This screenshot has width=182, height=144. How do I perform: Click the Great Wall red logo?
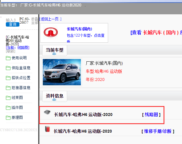click(51, 32)
